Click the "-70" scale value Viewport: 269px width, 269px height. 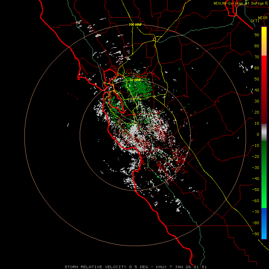pyautogui.click(x=256, y=212)
